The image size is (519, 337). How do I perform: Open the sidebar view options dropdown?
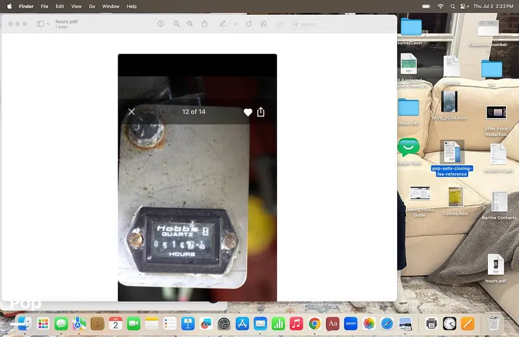48,24
